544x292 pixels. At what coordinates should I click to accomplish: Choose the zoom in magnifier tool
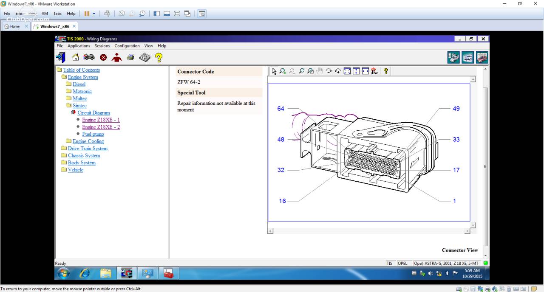283,71
